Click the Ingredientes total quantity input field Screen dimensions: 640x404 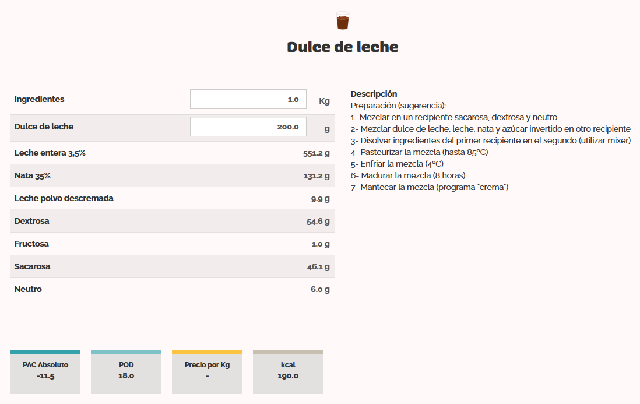(x=248, y=99)
